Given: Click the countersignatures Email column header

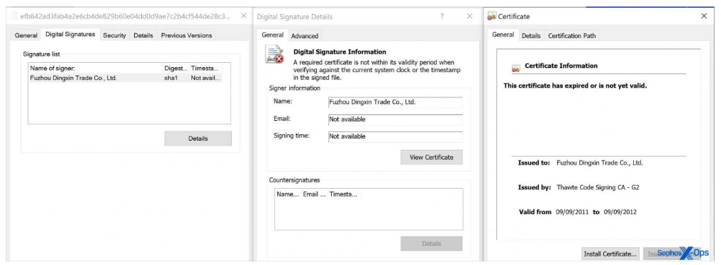Looking at the screenshot, I should [x=314, y=194].
